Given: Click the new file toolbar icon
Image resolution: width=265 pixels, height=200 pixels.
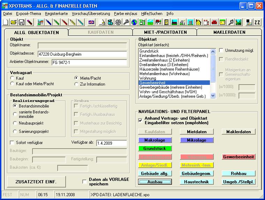Looking at the screenshot, I should tap(6, 23).
